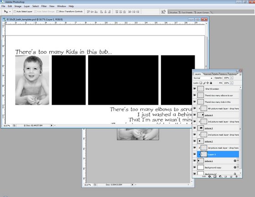Viewport: 255px width, 197px height.
Task: Hide the -Shel Silverstein text layer
Action: click(x=195, y=89)
